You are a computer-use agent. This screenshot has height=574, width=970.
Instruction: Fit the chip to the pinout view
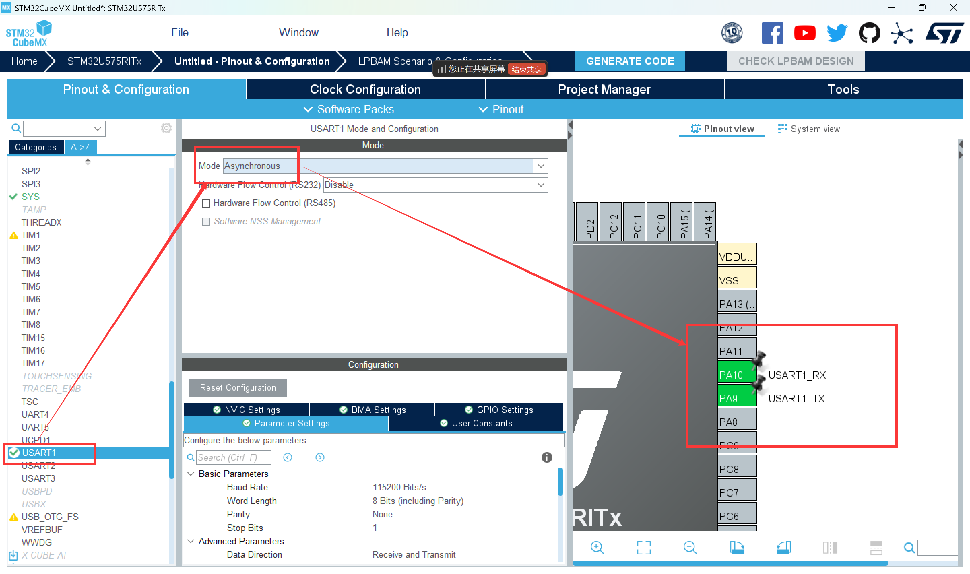pyautogui.click(x=644, y=547)
